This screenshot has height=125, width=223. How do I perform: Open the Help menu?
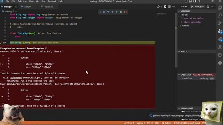(61, 1)
